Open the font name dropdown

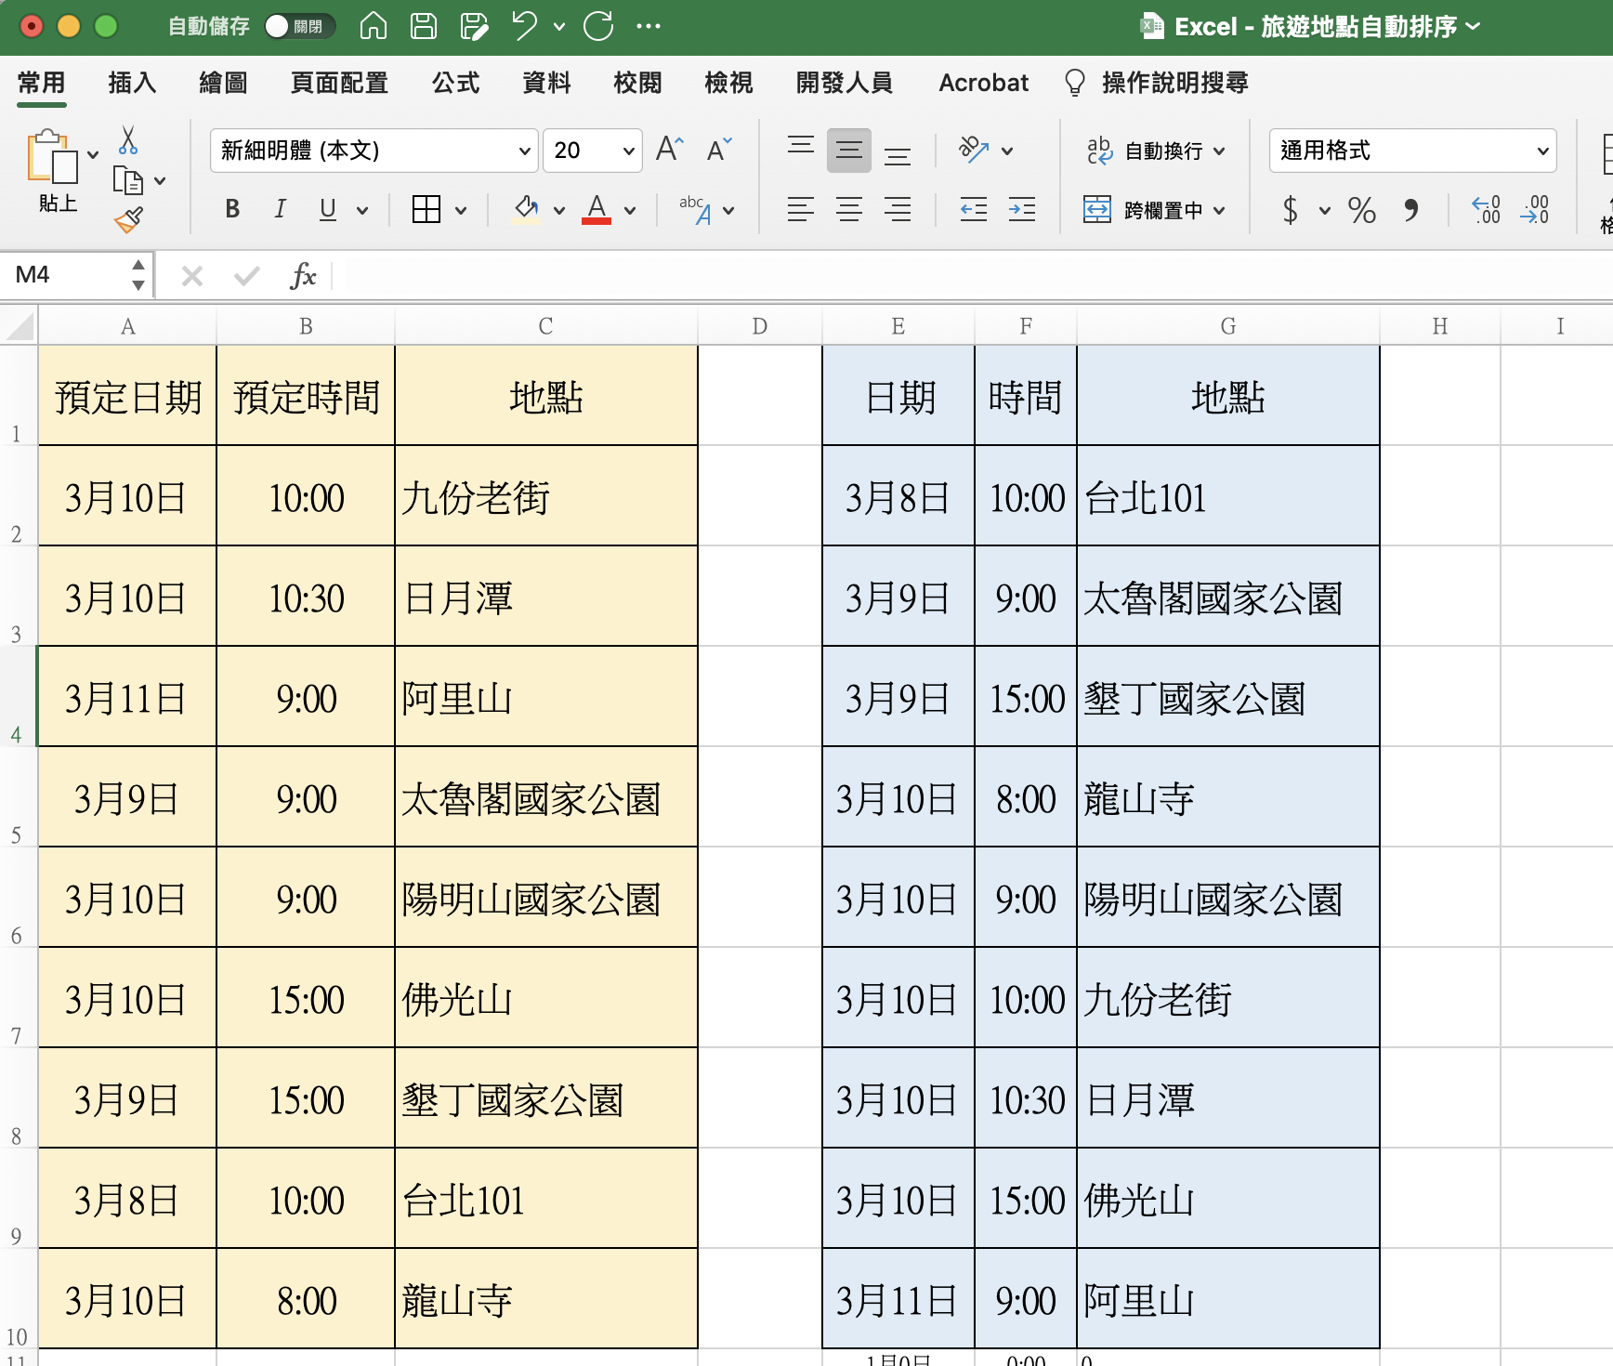[x=524, y=151]
